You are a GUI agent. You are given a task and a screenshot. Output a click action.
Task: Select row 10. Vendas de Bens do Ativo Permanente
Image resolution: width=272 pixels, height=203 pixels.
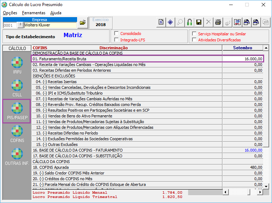coord(127,116)
